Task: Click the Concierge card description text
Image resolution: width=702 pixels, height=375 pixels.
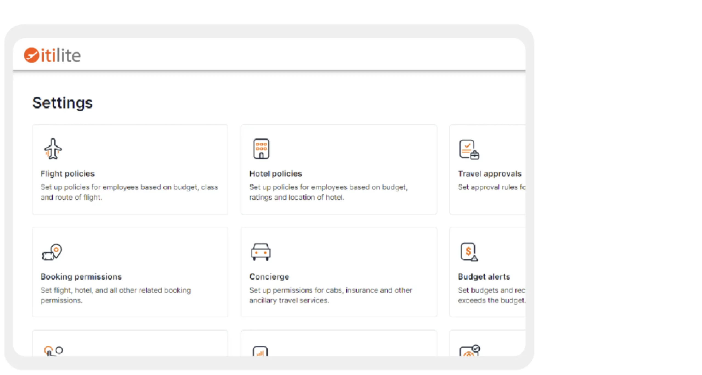Action: (331, 295)
